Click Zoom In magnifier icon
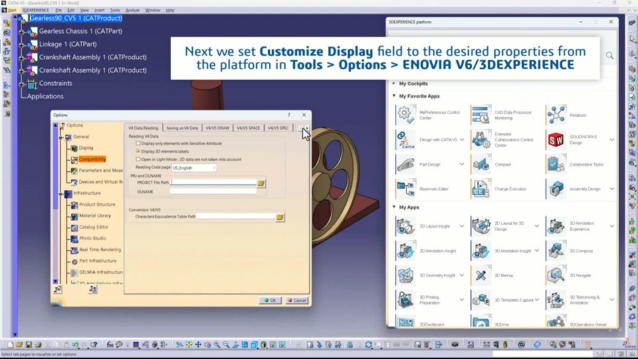 (x=217, y=345)
